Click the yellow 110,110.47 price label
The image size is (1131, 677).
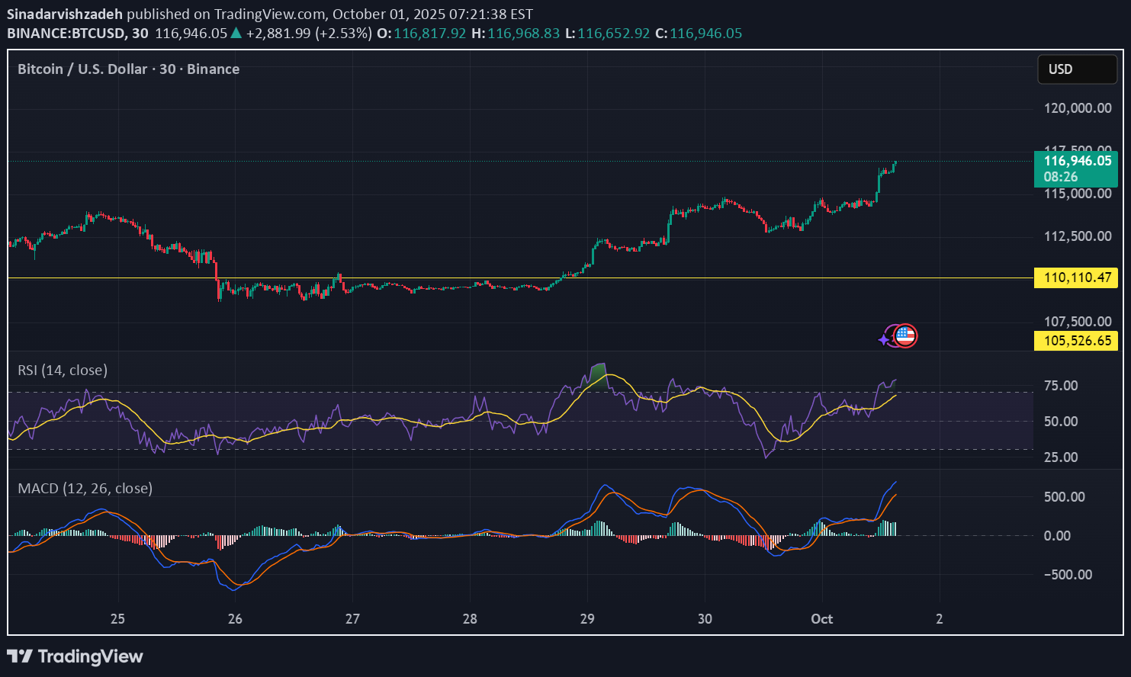click(1075, 278)
